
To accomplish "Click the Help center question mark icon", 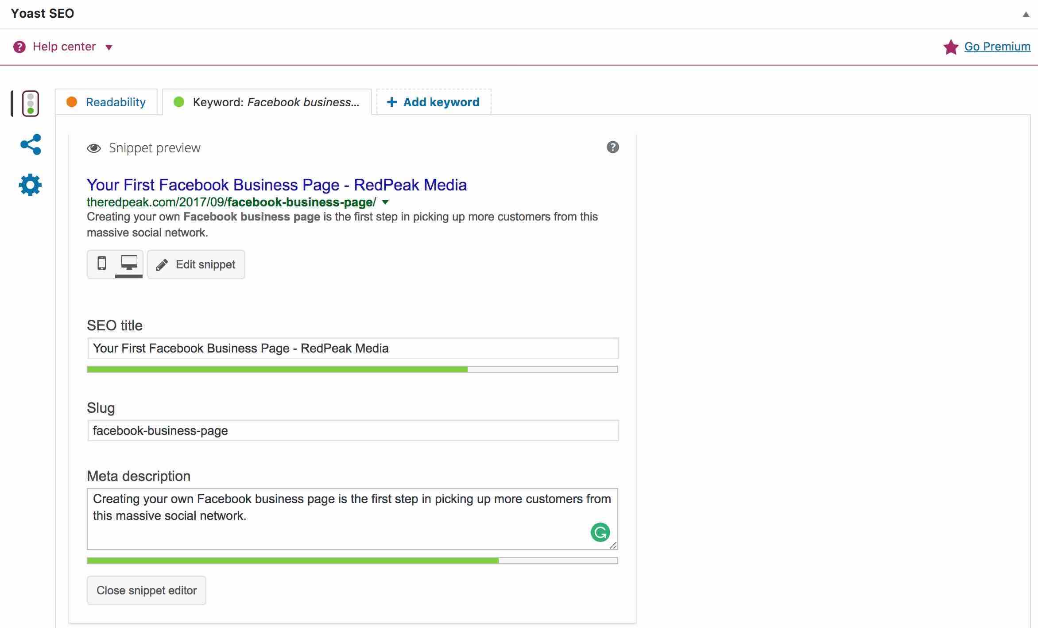I will click(x=19, y=47).
